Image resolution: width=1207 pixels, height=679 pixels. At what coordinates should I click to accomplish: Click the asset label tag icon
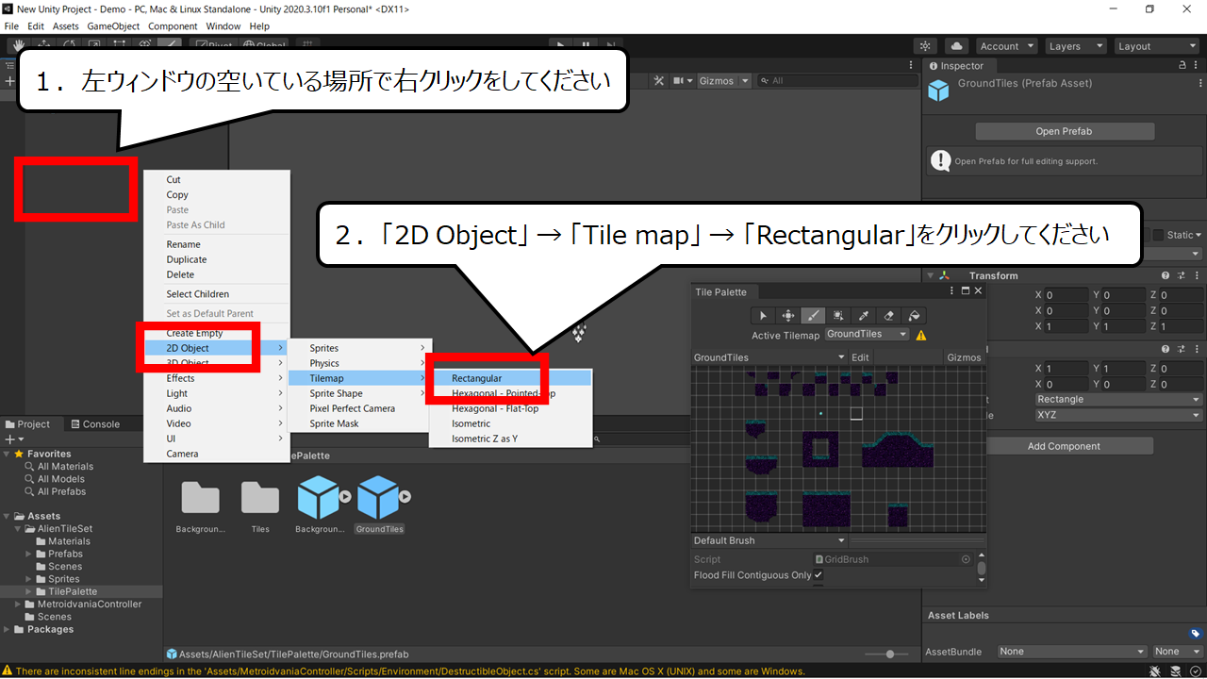(1195, 634)
